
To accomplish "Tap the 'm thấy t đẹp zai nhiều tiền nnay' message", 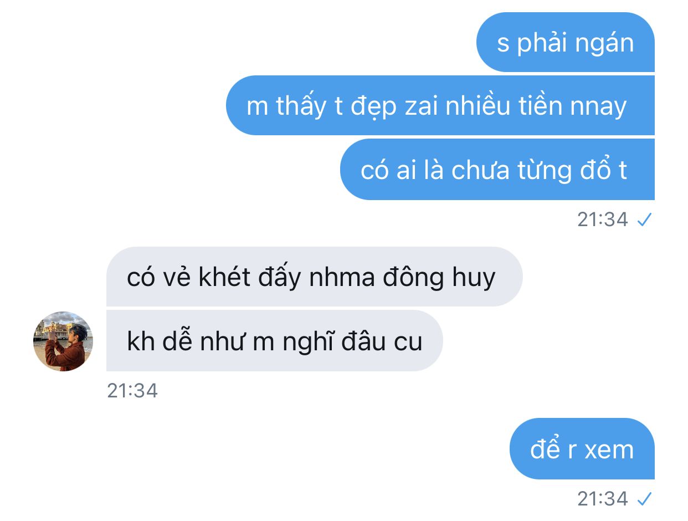I will [x=440, y=105].
